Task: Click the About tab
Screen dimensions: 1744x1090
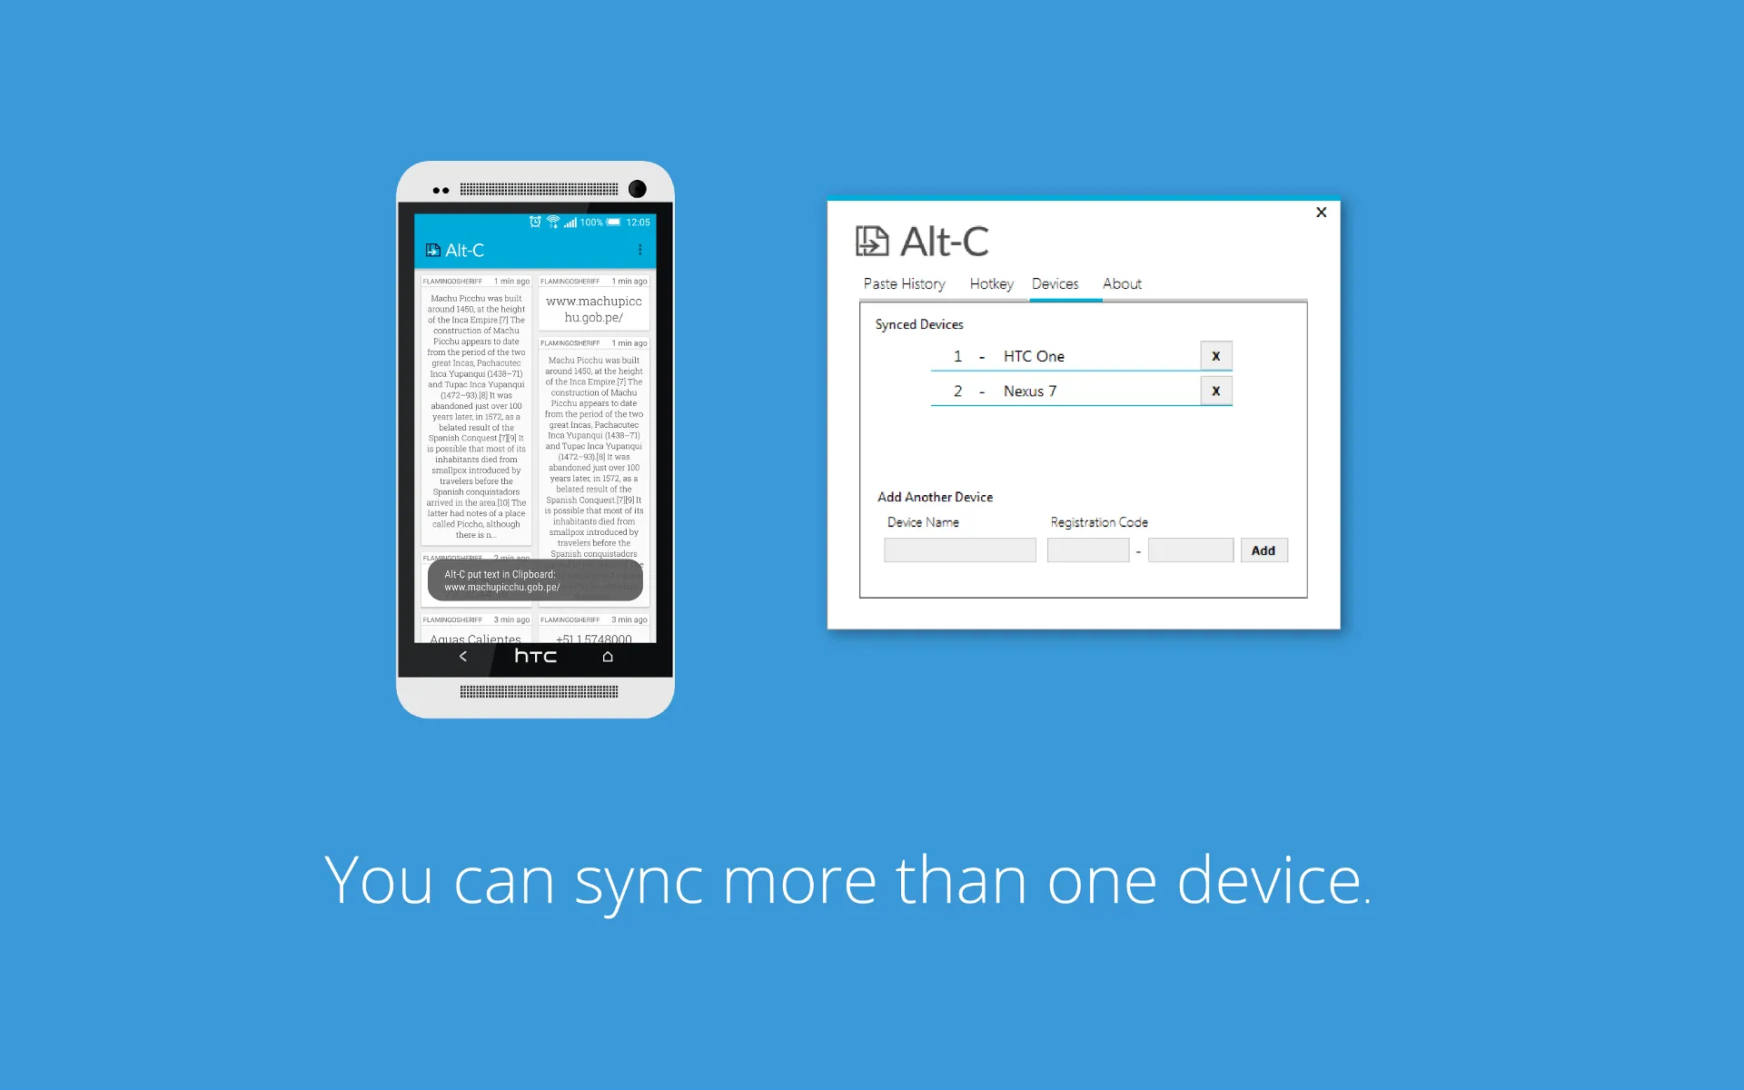Action: pos(1121,282)
